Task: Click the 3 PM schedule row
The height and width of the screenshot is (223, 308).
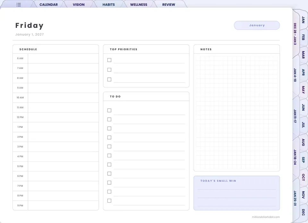Action: coord(56,147)
